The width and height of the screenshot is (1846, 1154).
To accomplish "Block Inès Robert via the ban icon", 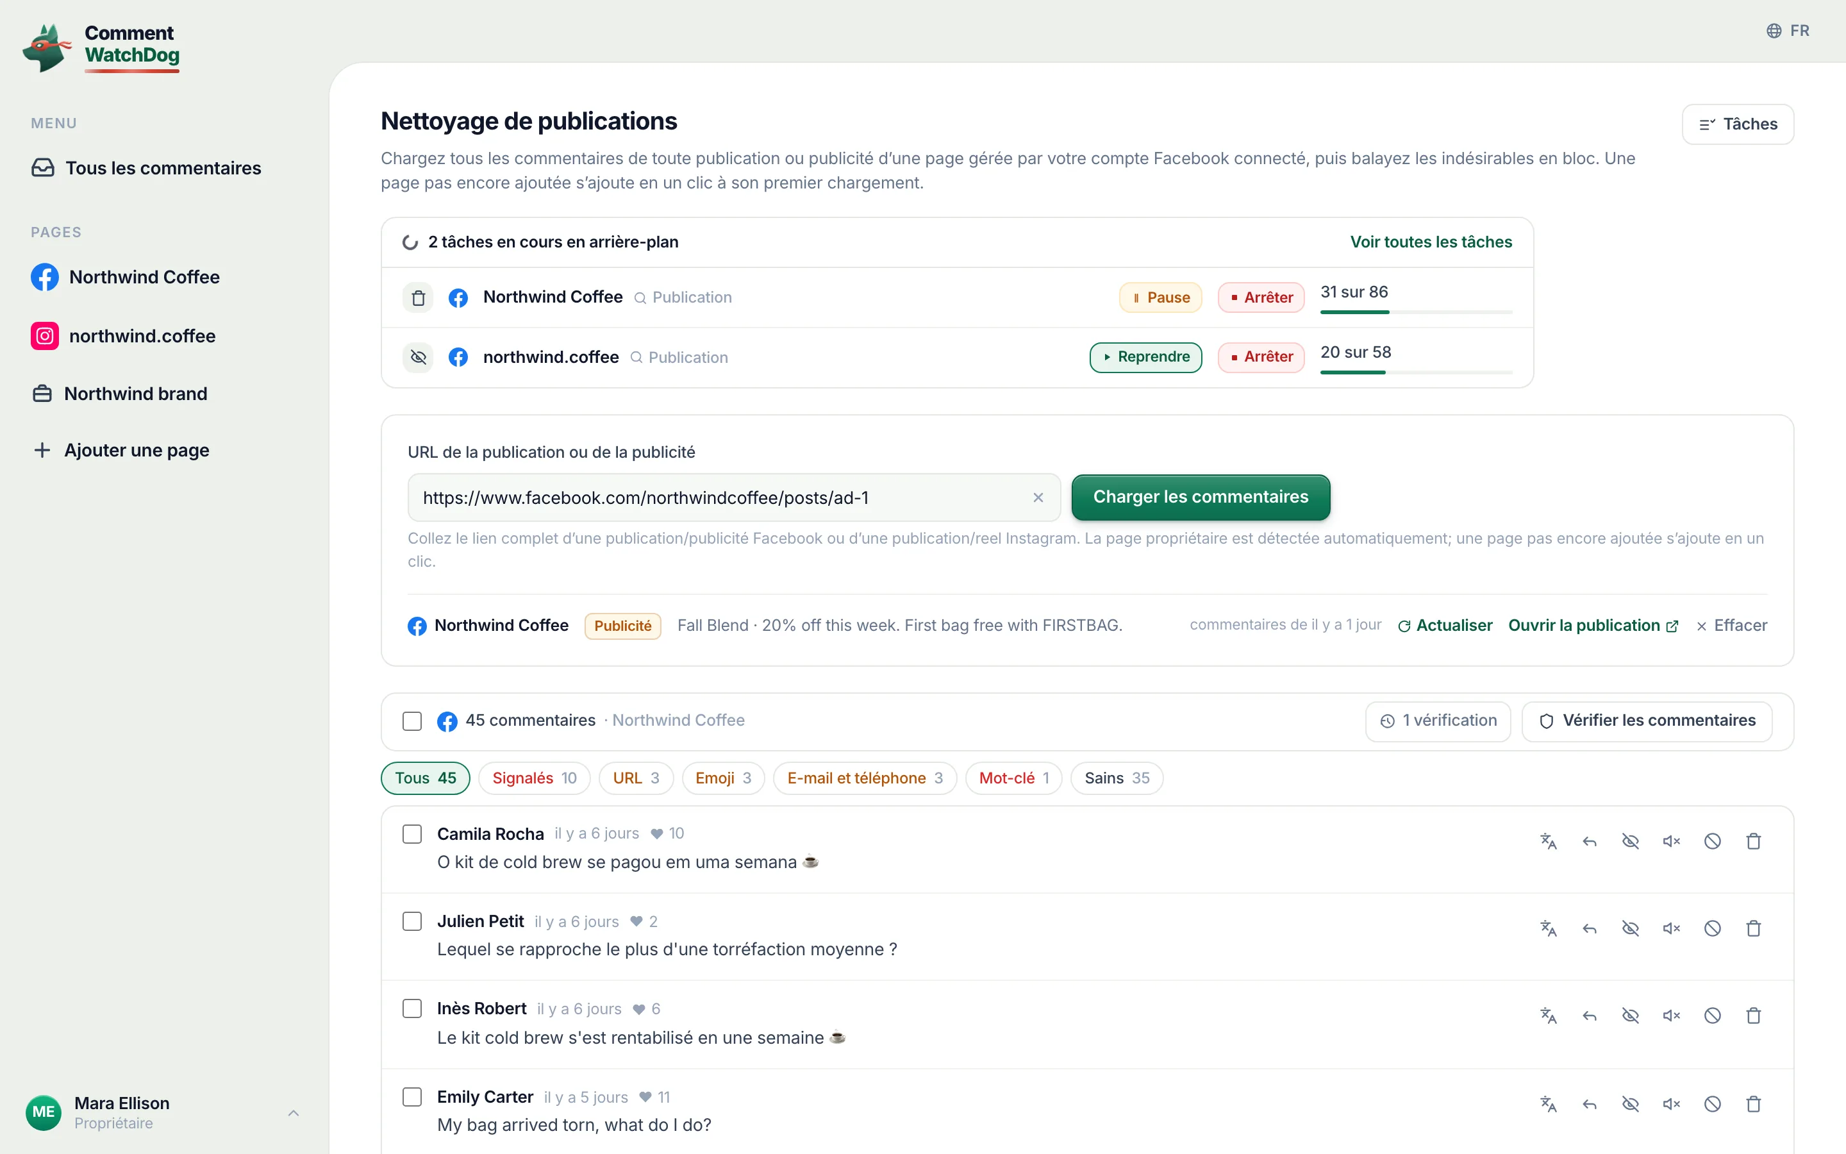I will (x=1713, y=1016).
